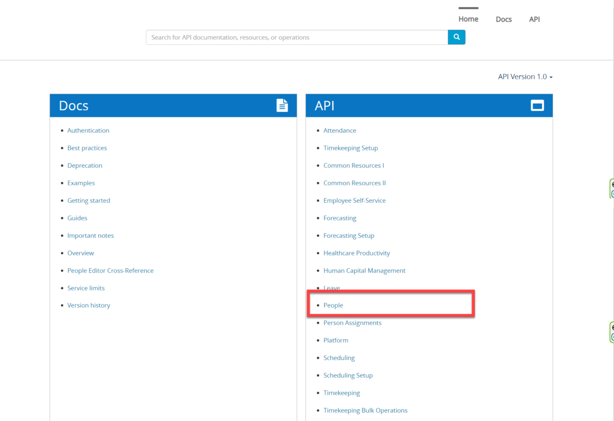The width and height of the screenshot is (614, 421).
Task: Open the Authentication documentation
Action: pyautogui.click(x=88, y=130)
